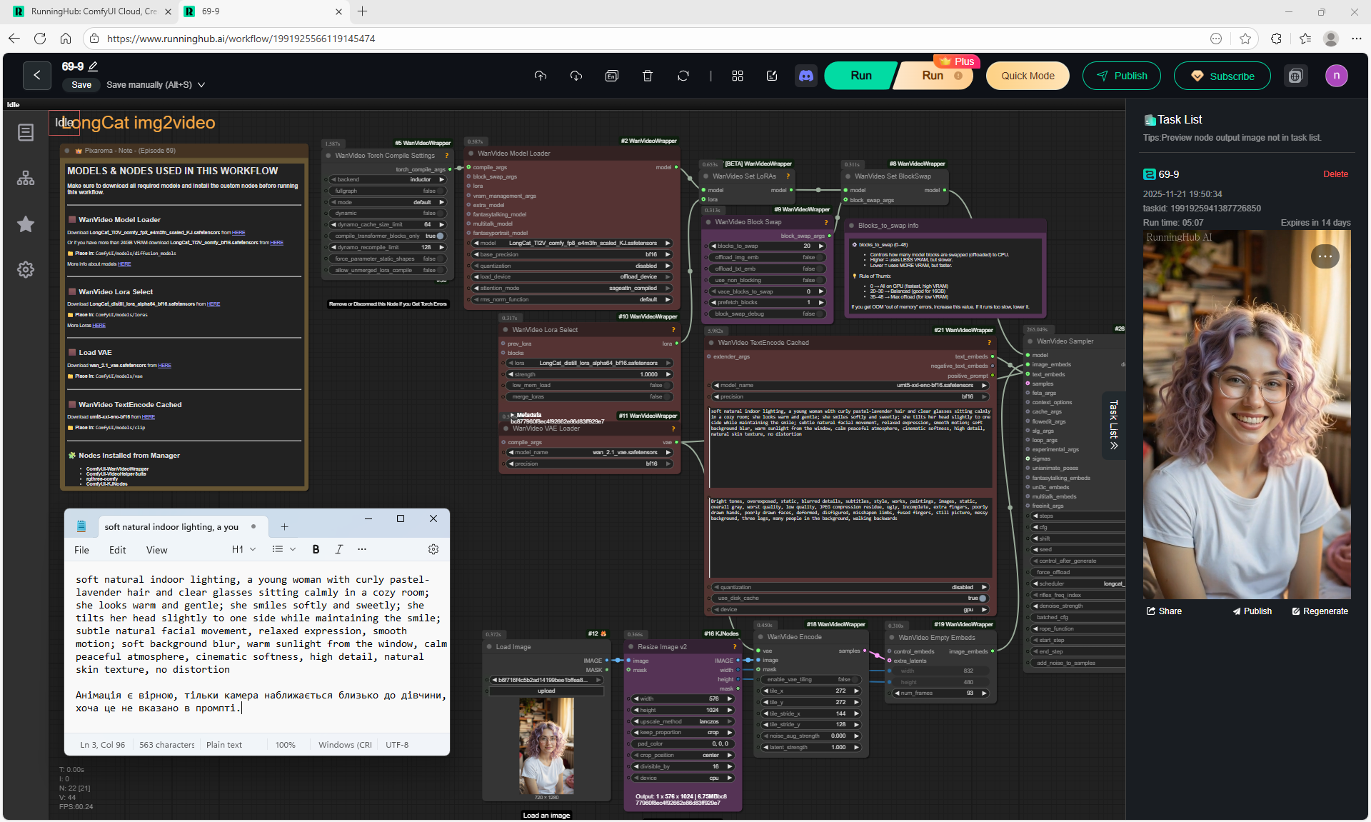Open Notepad settings gear
Viewport: 1371px width, 822px height.
coord(433,549)
